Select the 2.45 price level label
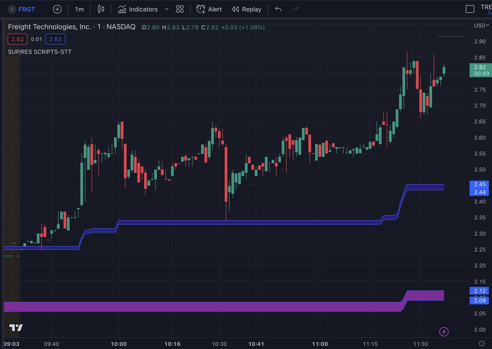The image size is (492, 349). pos(480,184)
